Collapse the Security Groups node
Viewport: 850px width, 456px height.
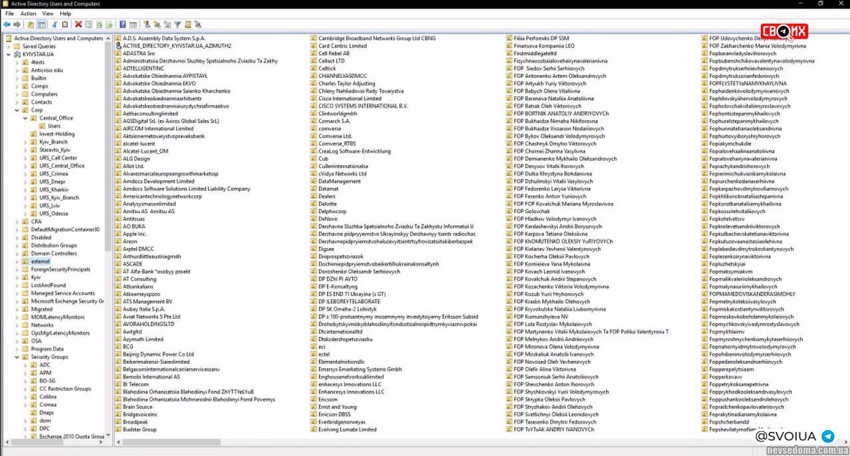[x=17, y=357]
